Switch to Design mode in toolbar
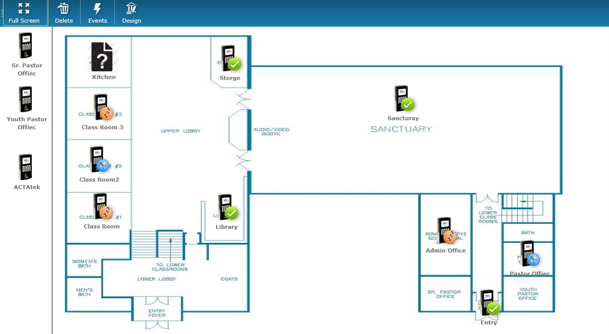The image size is (609, 334). (131, 13)
